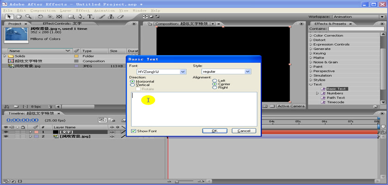The image size is (388, 185).
Task: Click OK in Basic Text dialog
Action: tap(214, 131)
